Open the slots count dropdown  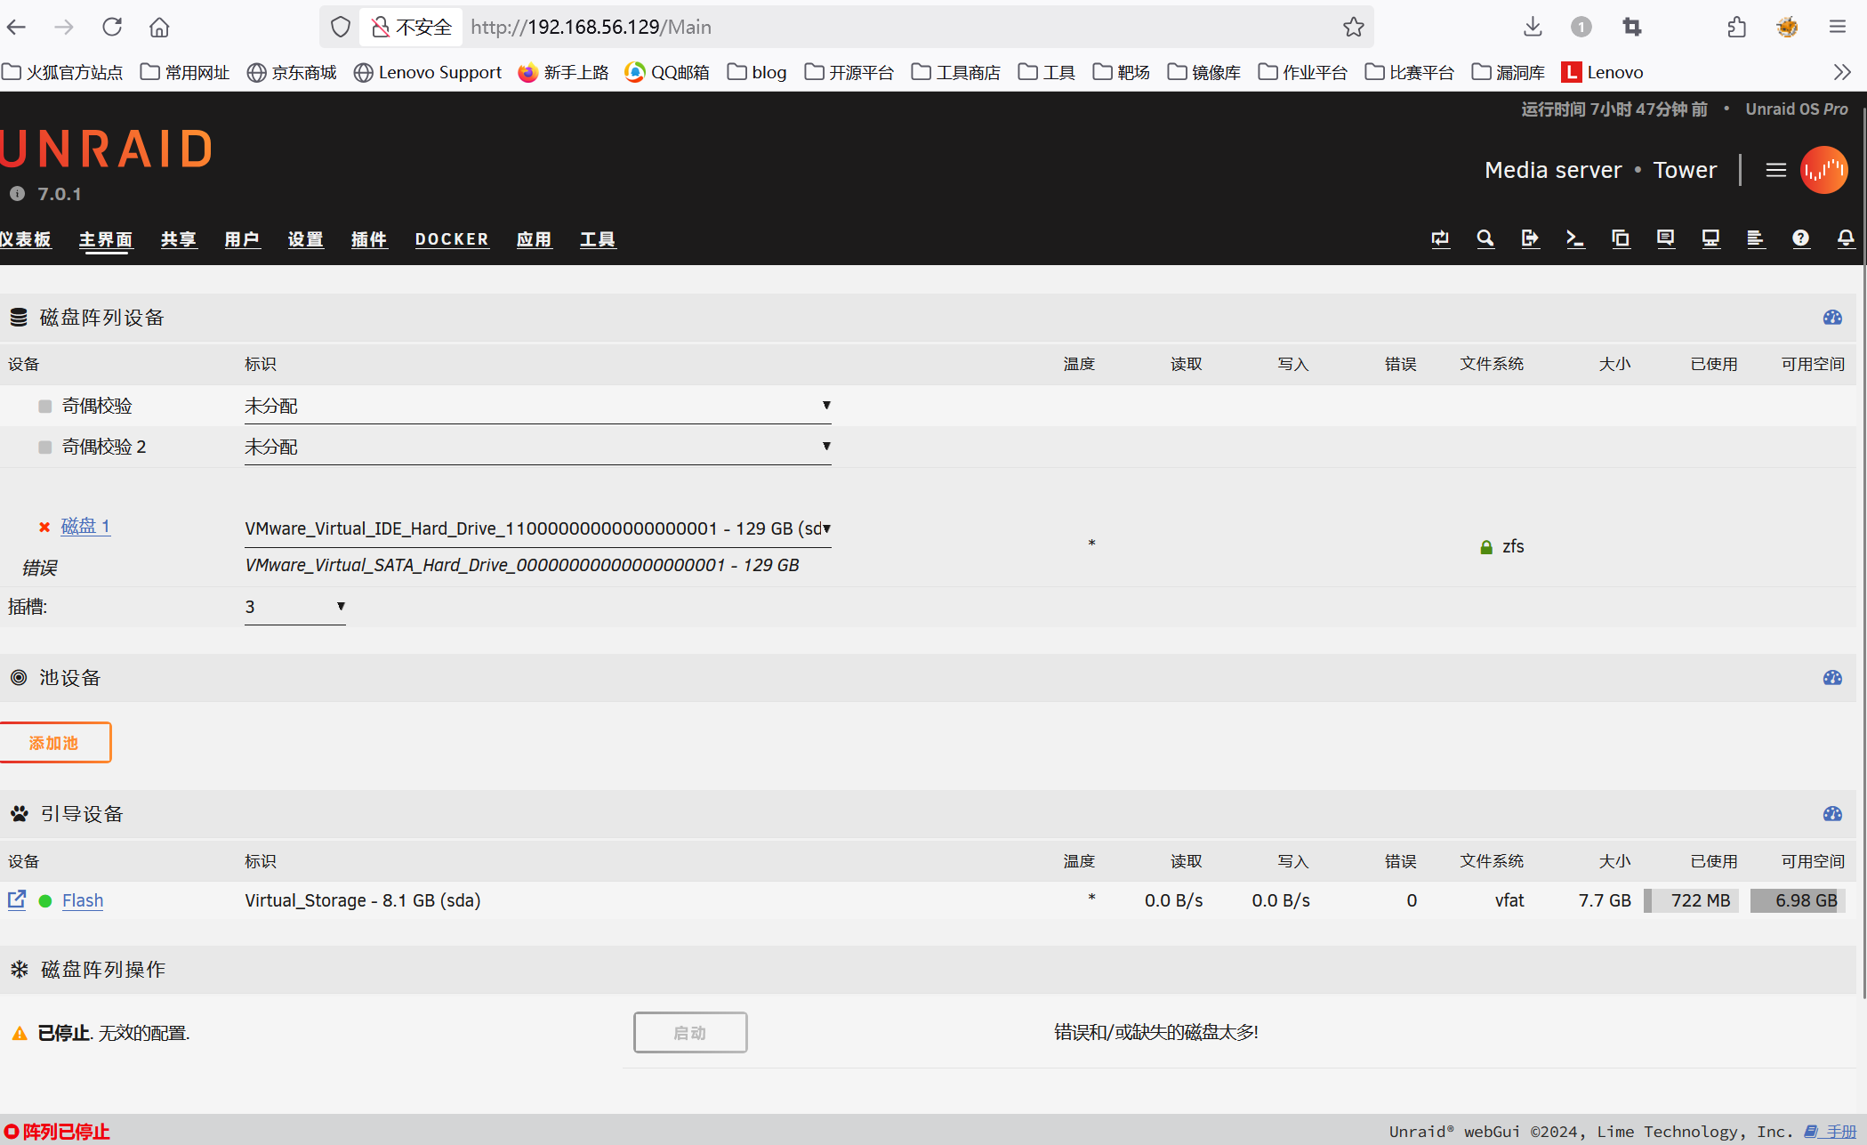pos(294,607)
